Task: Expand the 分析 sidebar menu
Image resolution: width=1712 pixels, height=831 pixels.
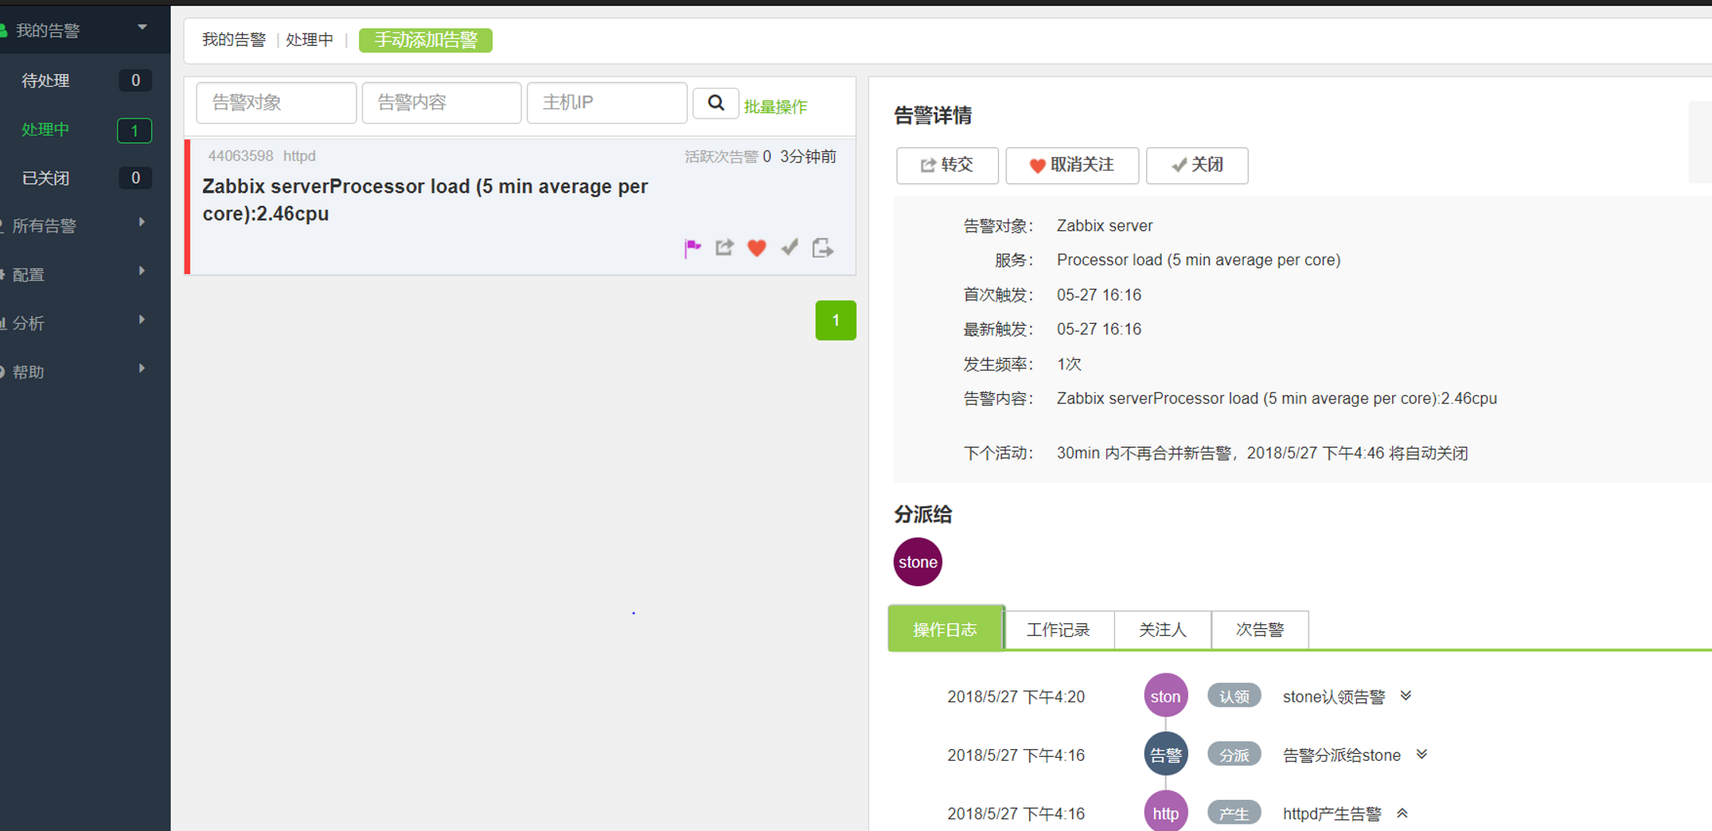Action: 141,320
